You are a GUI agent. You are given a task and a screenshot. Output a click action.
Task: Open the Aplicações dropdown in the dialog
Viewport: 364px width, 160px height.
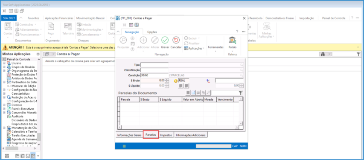[x=194, y=48]
